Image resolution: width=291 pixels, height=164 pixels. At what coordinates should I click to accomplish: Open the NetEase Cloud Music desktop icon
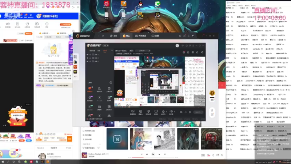click(x=106, y=3)
